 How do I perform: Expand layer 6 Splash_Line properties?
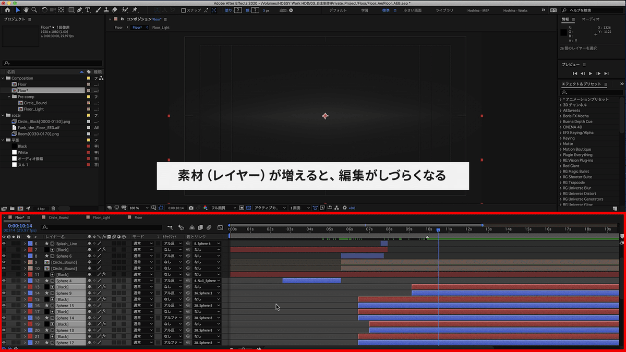(25, 244)
